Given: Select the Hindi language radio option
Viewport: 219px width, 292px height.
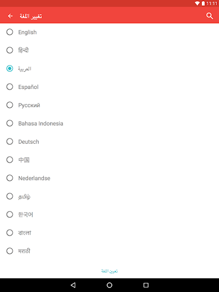Looking at the screenshot, I should click(10, 50).
